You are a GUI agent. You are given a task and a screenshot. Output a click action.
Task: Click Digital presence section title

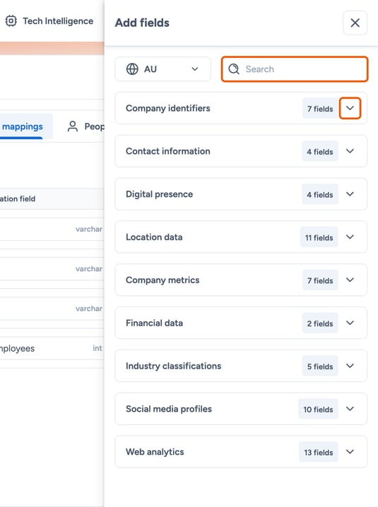[x=159, y=194]
